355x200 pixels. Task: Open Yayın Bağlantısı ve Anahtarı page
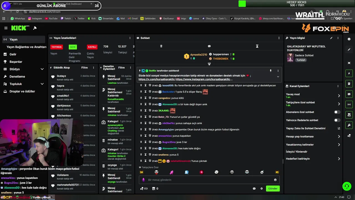26,47
